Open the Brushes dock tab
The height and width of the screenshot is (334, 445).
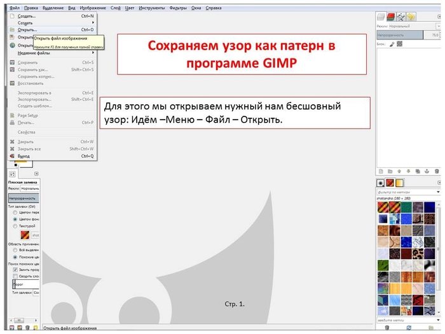tap(381, 183)
